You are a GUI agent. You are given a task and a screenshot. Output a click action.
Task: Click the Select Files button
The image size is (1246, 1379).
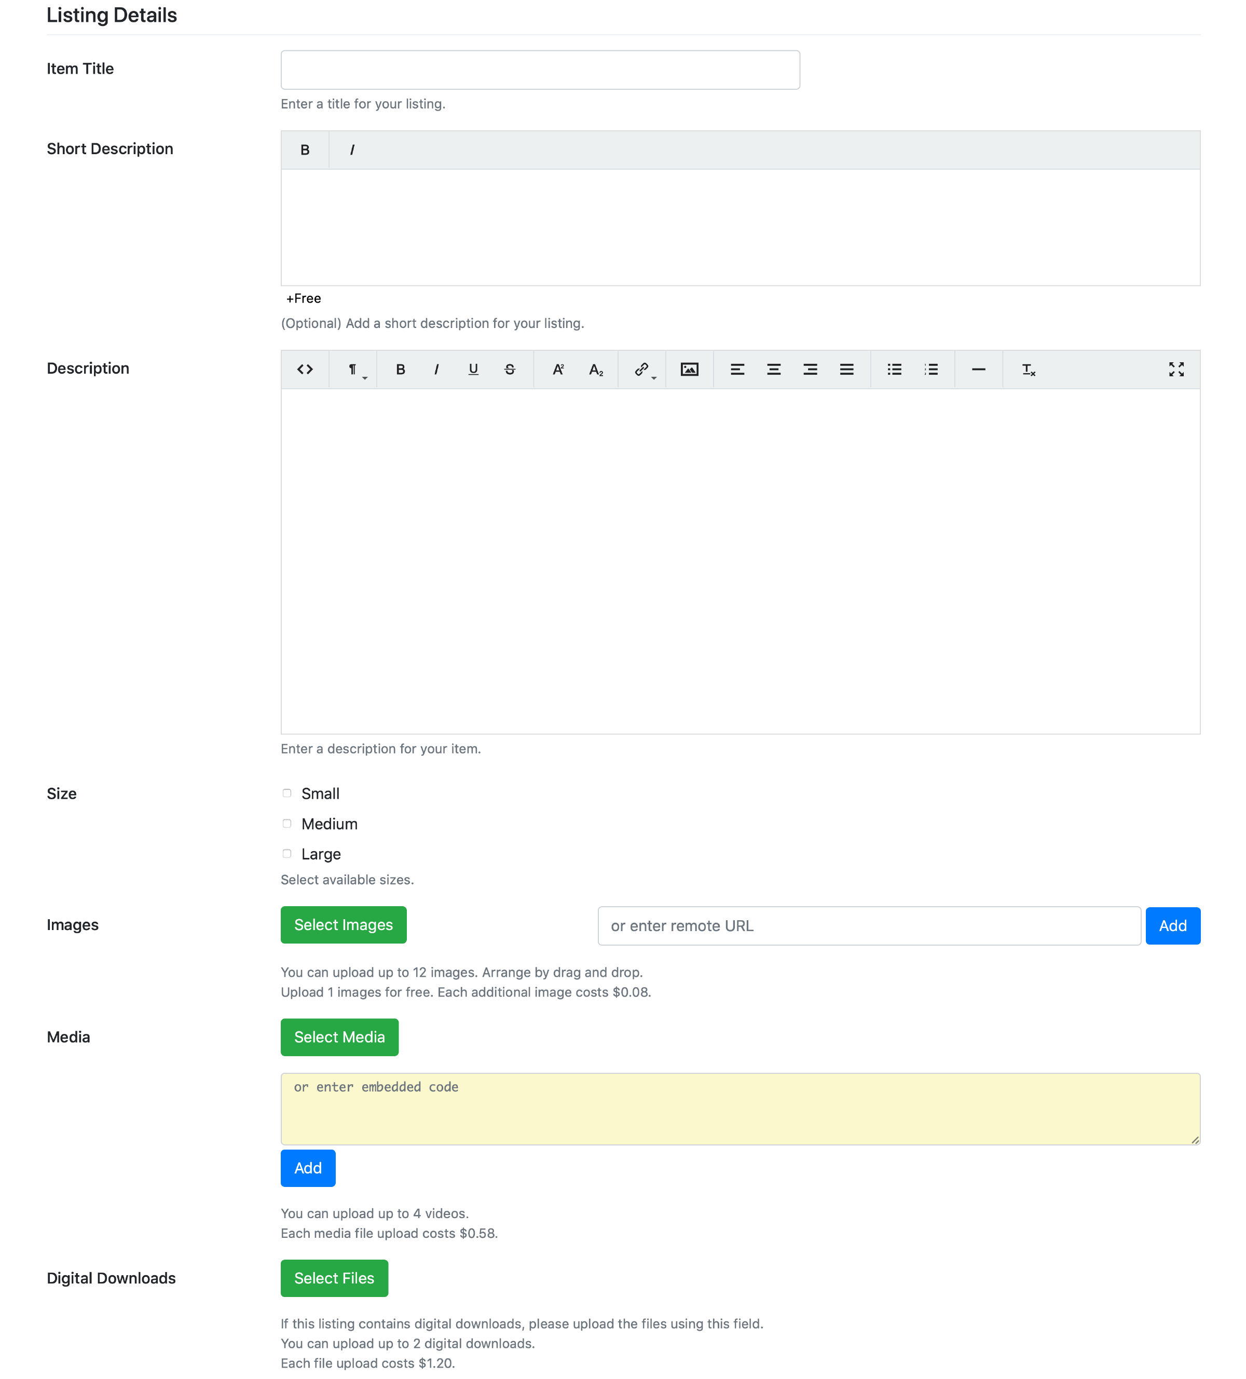(x=334, y=1278)
